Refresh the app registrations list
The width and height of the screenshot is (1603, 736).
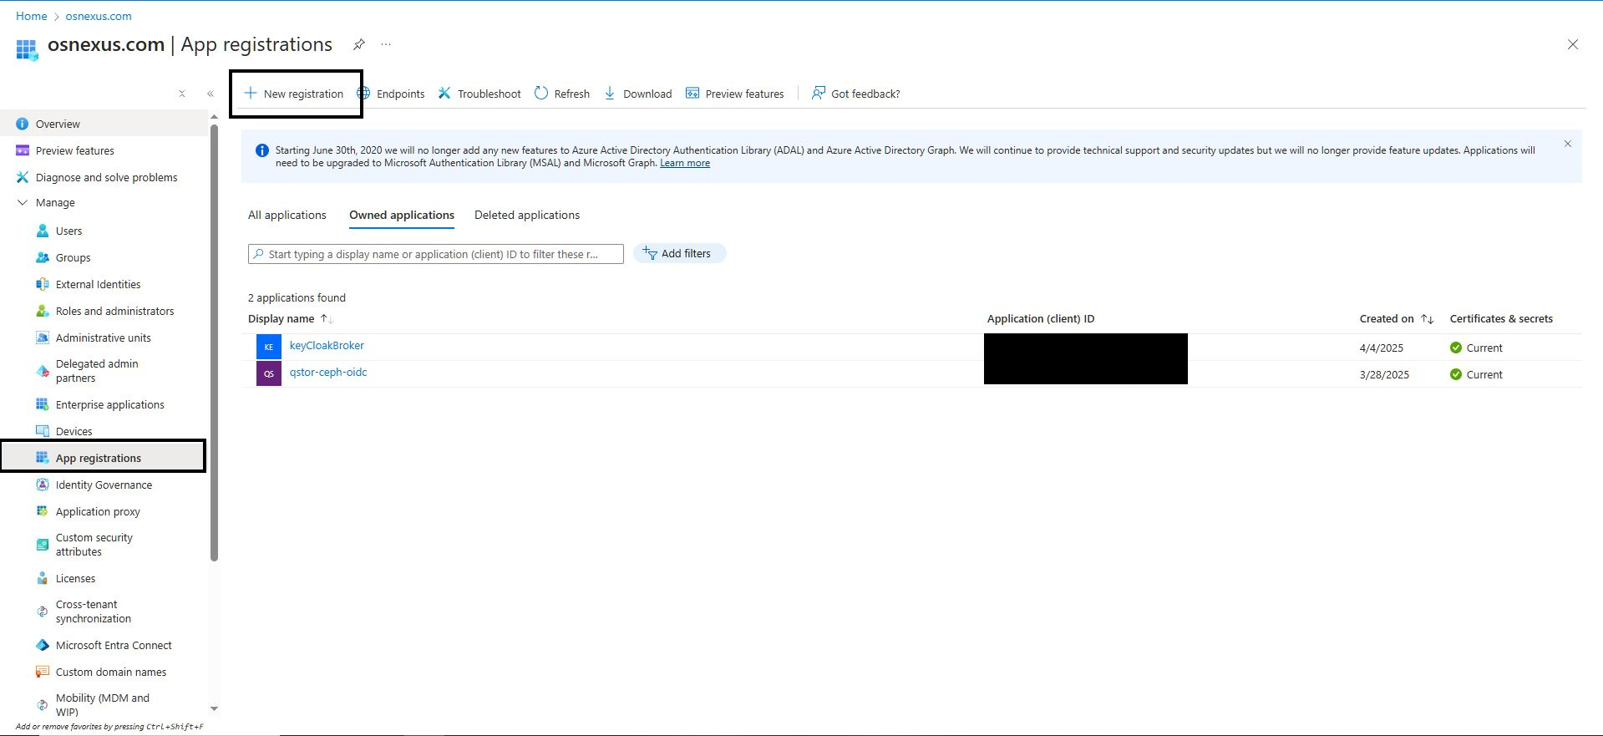coord(562,94)
